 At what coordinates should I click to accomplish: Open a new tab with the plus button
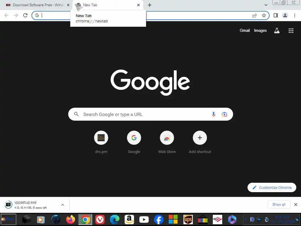tap(150, 5)
